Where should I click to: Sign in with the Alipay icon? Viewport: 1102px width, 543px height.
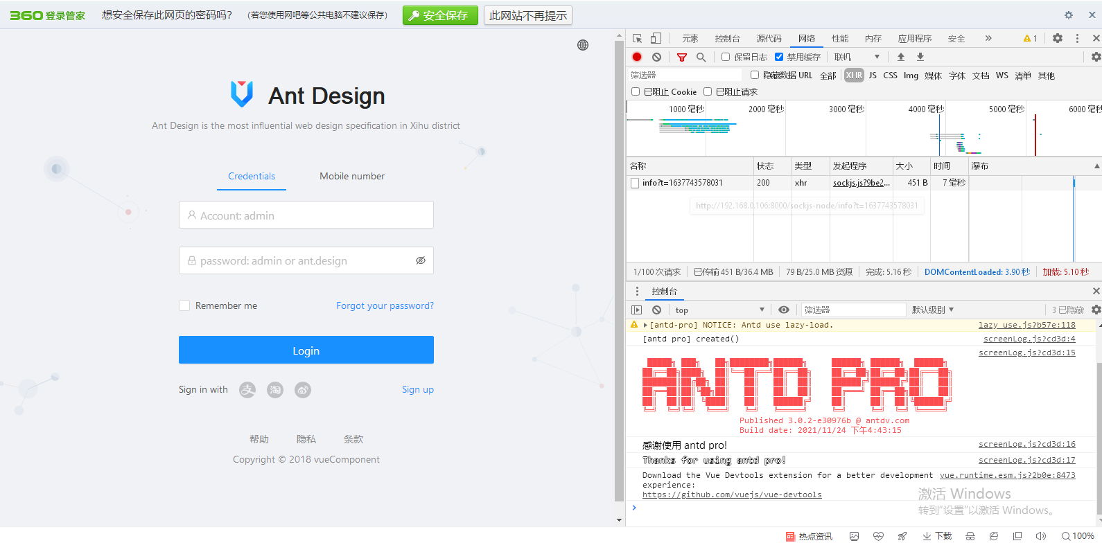(x=247, y=390)
